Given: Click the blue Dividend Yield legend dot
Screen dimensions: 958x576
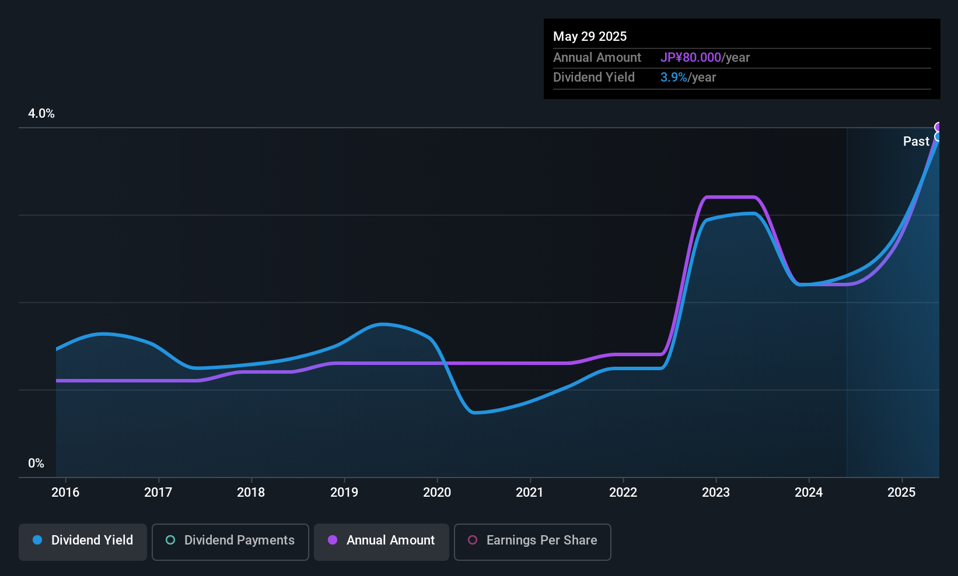Looking at the screenshot, I should point(37,540).
